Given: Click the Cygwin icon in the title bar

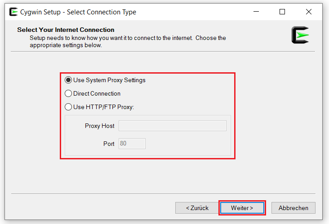Looking at the screenshot, I should pyautogui.click(x=13, y=12).
